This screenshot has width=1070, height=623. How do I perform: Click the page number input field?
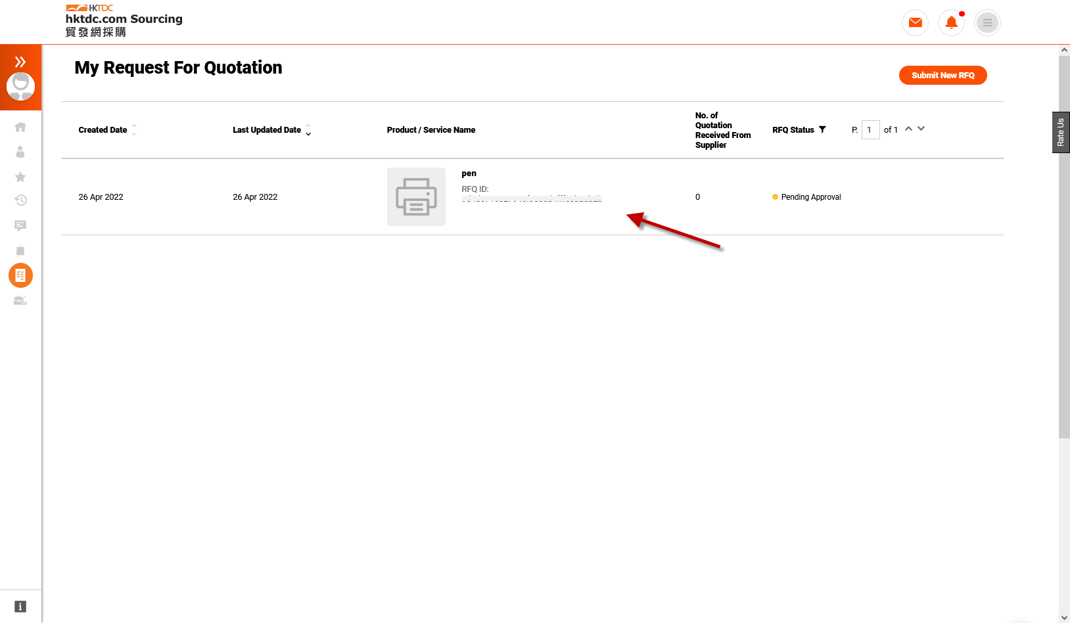(870, 130)
